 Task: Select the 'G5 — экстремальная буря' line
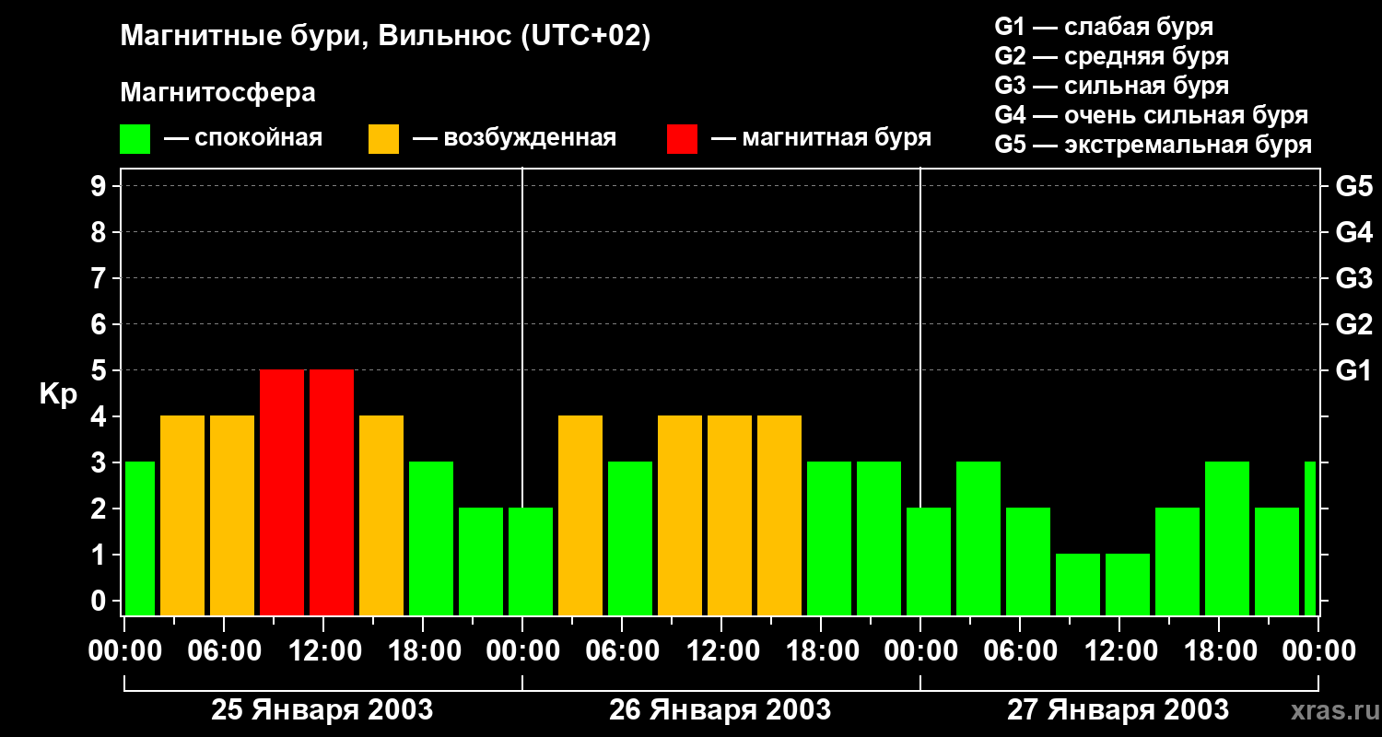click(x=1154, y=145)
